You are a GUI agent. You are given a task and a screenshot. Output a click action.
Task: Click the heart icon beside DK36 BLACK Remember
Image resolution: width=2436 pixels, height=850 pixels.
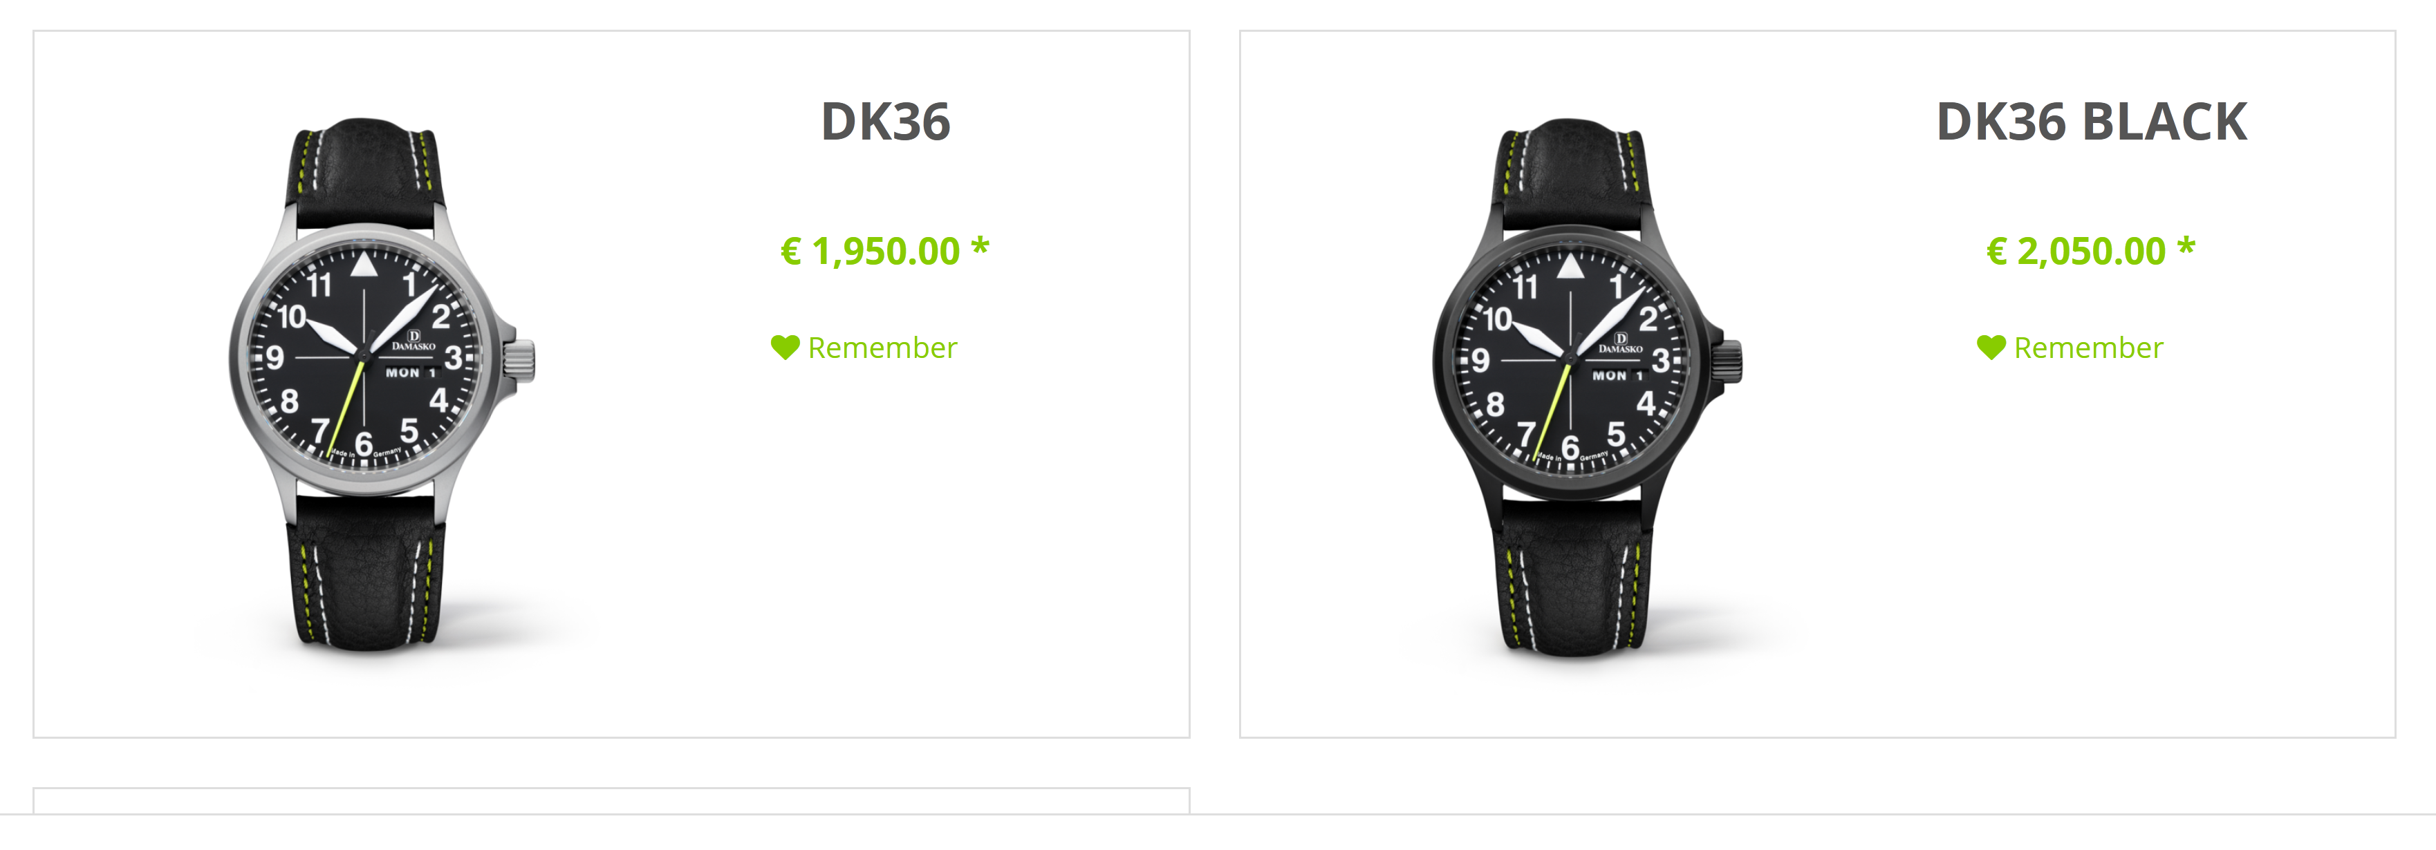pyautogui.click(x=1991, y=348)
